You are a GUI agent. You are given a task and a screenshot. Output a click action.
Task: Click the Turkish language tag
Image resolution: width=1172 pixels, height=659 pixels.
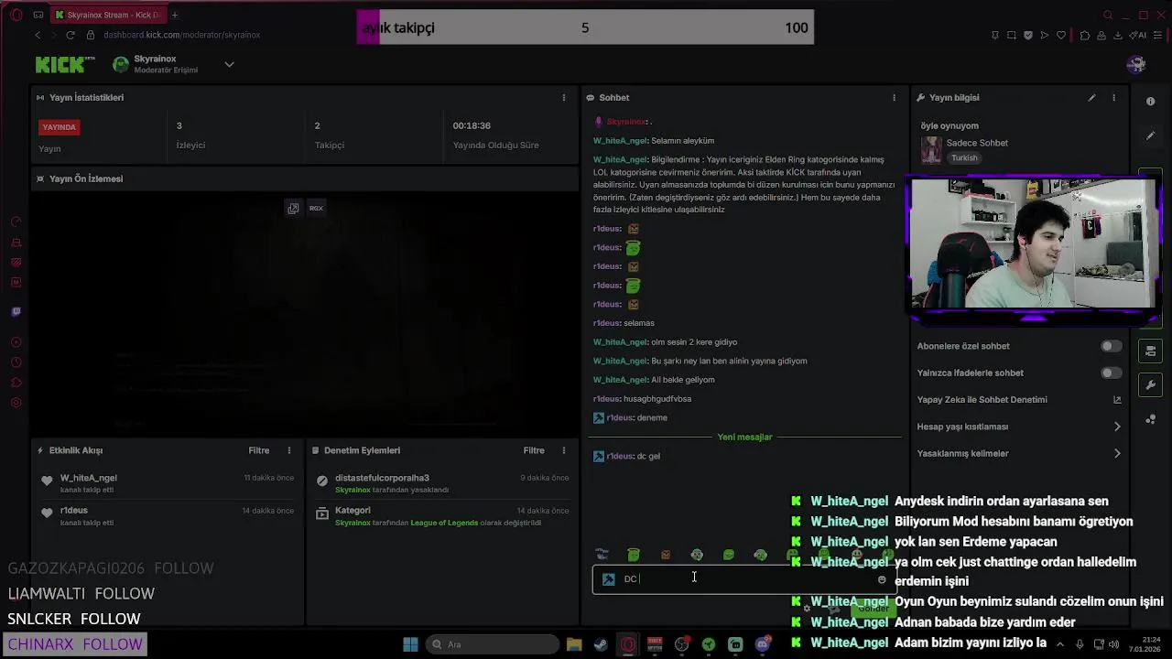click(964, 157)
